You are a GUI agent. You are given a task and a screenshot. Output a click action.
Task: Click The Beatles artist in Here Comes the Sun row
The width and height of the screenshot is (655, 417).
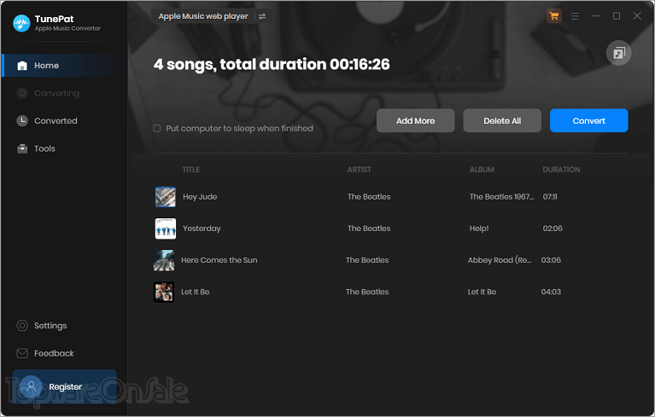click(x=367, y=260)
